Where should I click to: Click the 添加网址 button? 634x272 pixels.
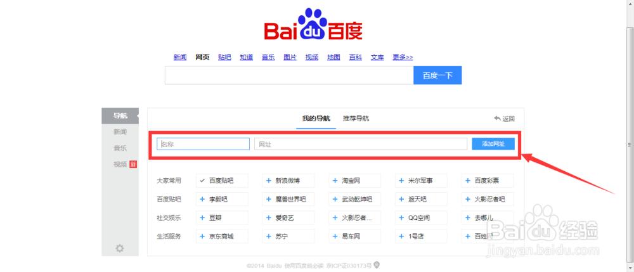pos(493,144)
